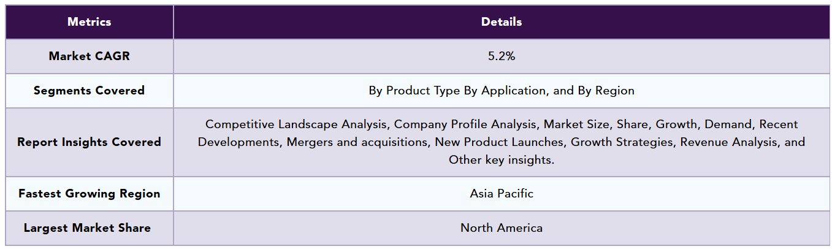Image resolution: width=832 pixels, height=249 pixels.
Task: Select the Fastest Growing Region label
Action: tap(90, 194)
